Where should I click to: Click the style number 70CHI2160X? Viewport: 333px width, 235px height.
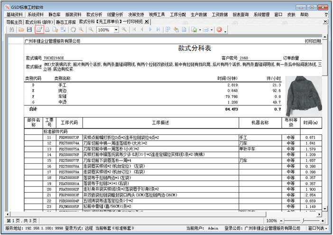(54, 58)
